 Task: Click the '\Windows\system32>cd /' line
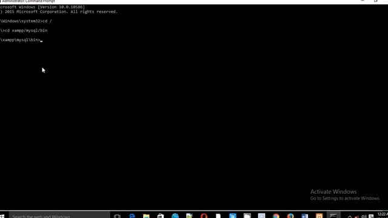(26, 21)
